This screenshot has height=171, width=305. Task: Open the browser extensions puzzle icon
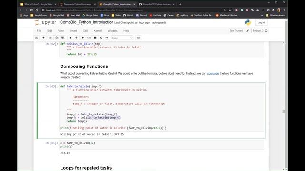(273, 10)
